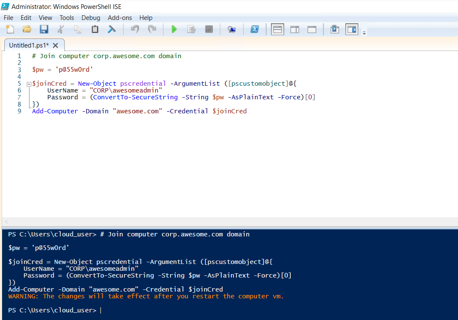Click "awesome.com" domain string in editor
The width and height of the screenshot is (458, 320).
(137, 111)
